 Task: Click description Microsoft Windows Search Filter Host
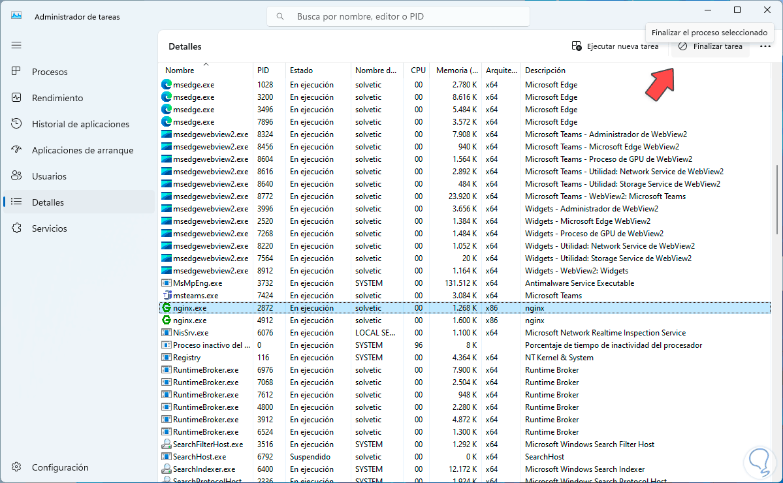[x=589, y=444]
